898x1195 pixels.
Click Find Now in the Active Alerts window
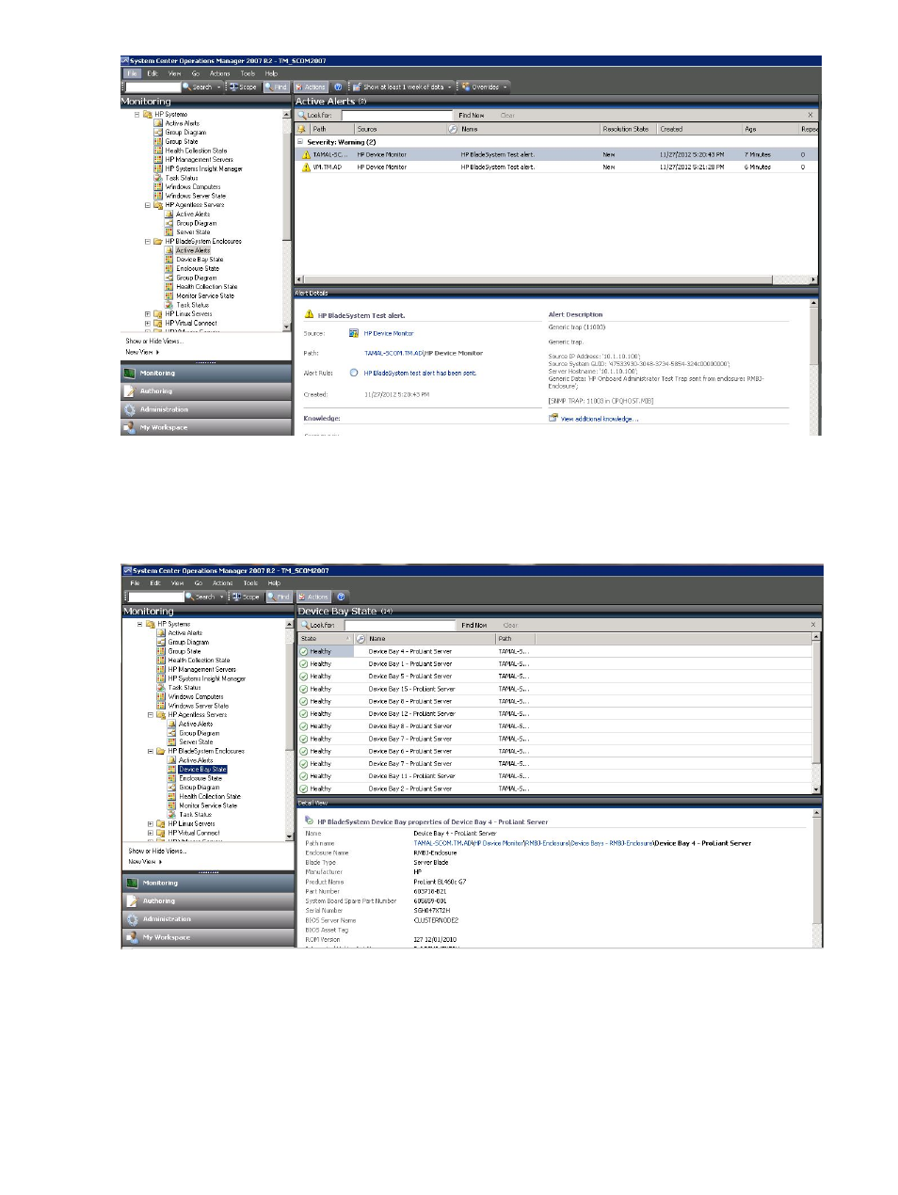click(x=472, y=116)
